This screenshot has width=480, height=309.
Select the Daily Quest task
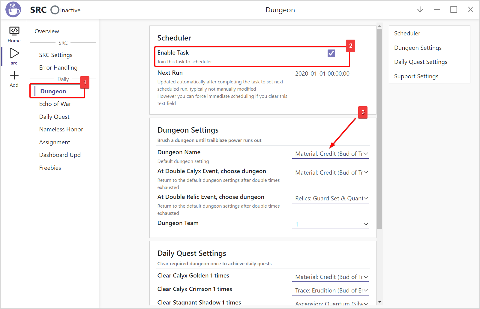54,117
